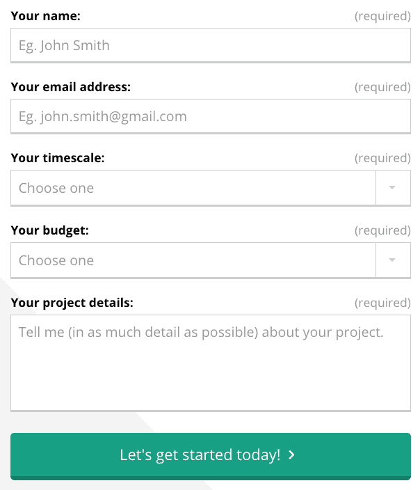Focus the 'Eg. john.smith@gmail.com' email field

click(x=211, y=116)
